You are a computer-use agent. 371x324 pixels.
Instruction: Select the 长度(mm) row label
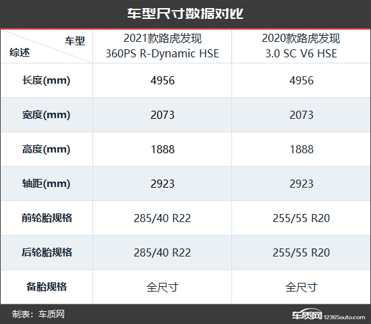[46, 80]
